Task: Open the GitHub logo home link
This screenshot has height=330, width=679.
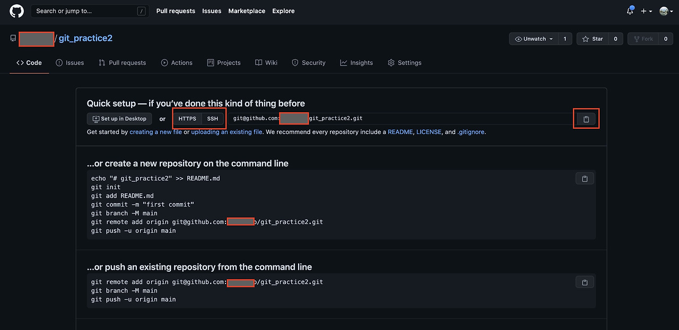Action: click(x=16, y=11)
